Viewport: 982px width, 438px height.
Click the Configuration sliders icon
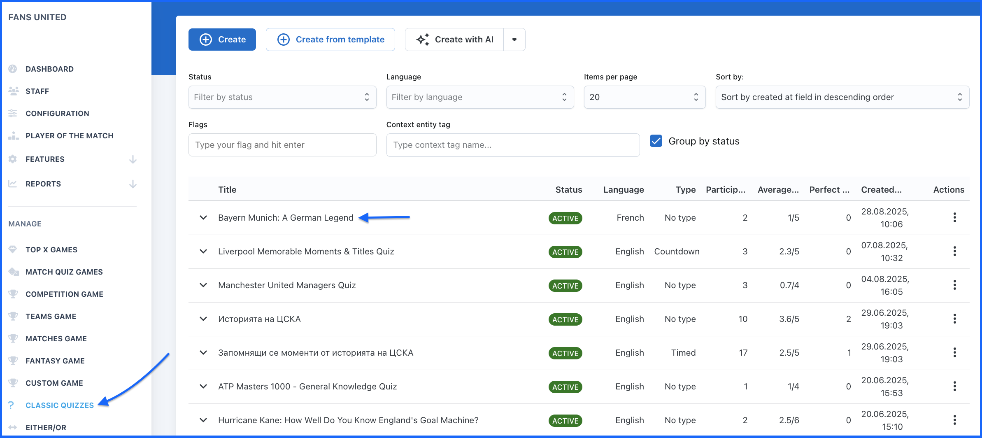[13, 113]
